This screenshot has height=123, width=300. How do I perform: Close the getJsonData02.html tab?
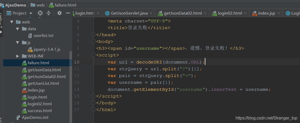(205, 13)
